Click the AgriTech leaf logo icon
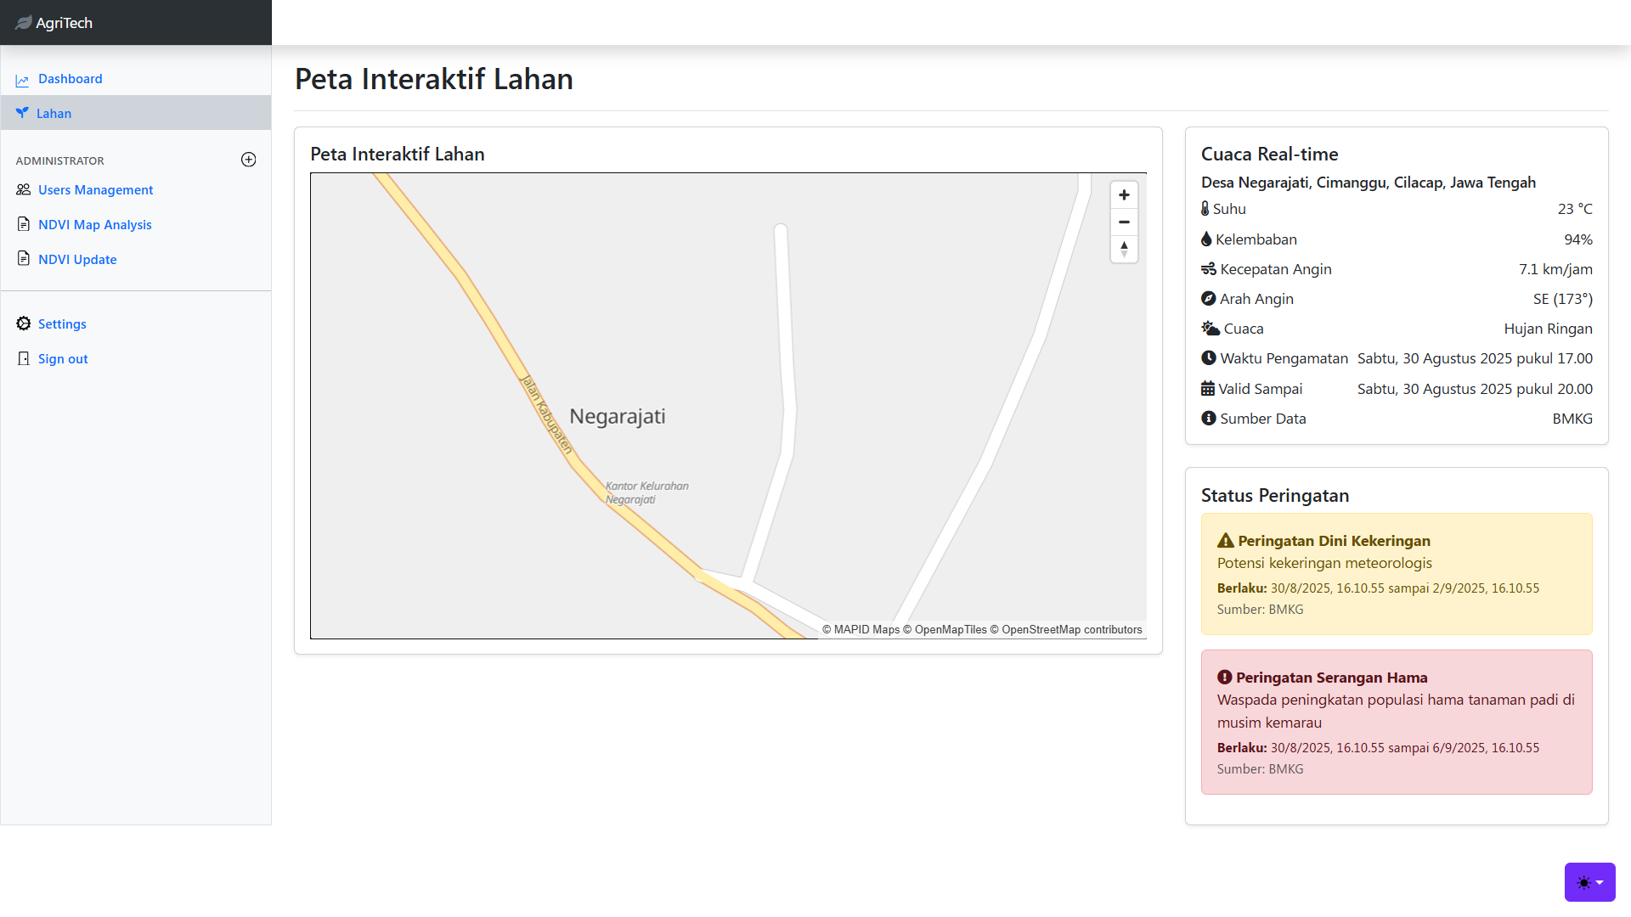Screen dimensions: 1631x917 tap(23, 23)
